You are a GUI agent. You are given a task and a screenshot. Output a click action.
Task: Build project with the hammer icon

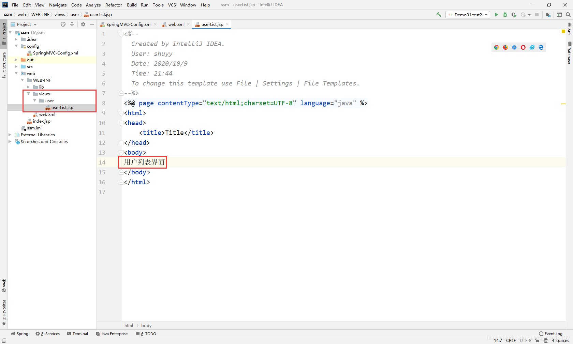(439, 15)
